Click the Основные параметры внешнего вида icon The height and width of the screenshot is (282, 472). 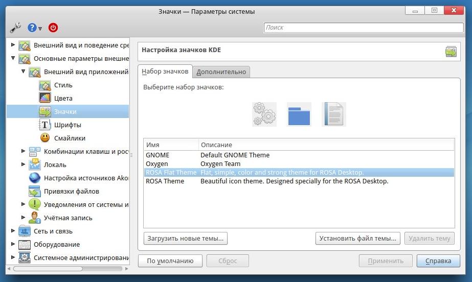click(25, 59)
